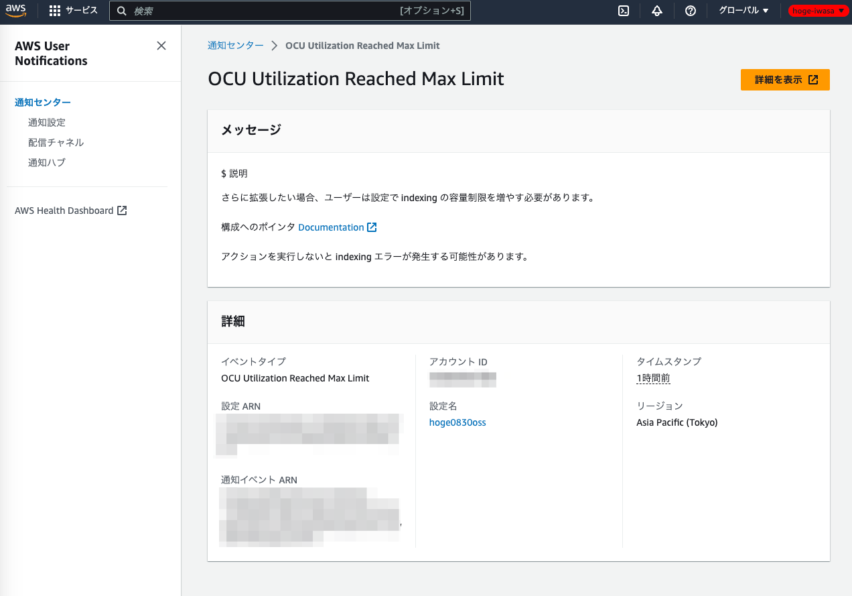Click the 詳細を表示 button
Image resolution: width=852 pixels, height=596 pixels.
tap(785, 79)
